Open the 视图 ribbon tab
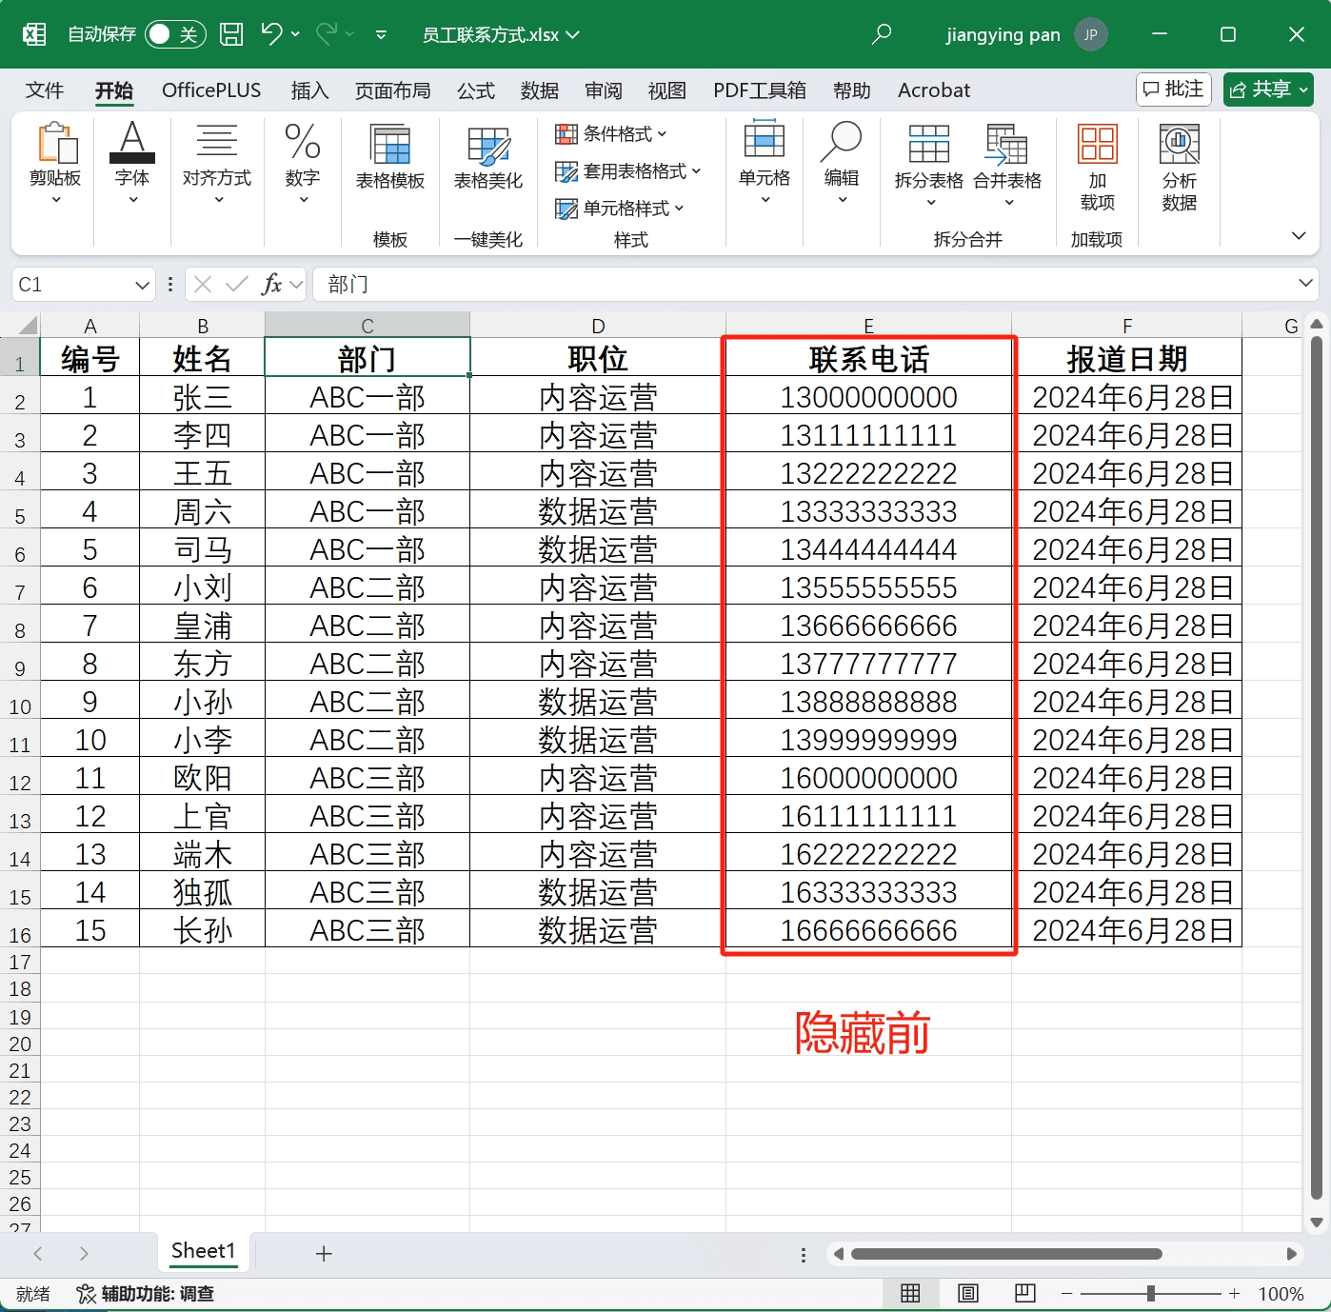Screen dimensions: 1331x1312 (667, 90)
